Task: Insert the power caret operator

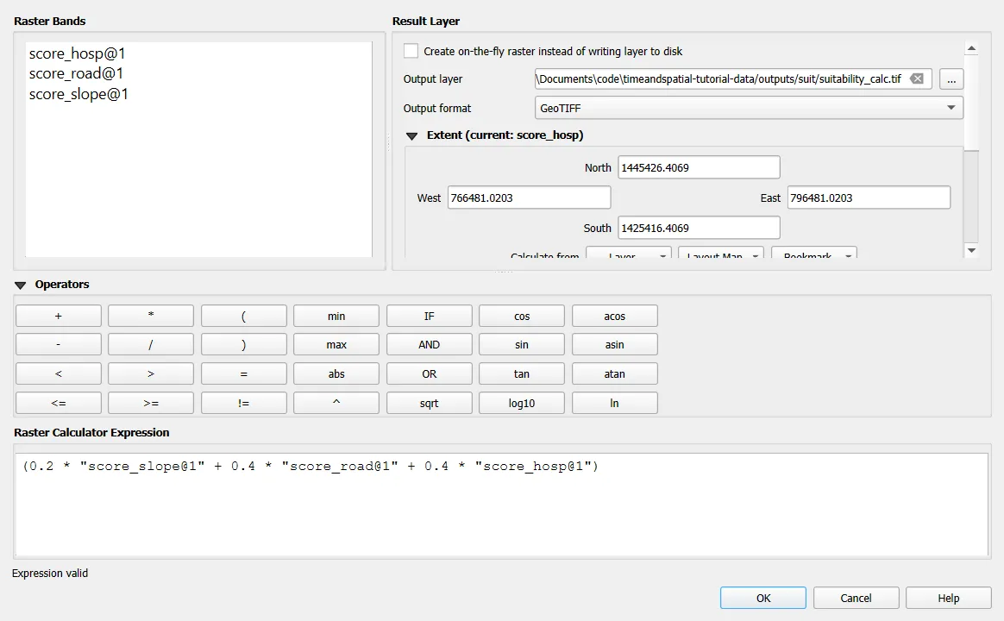Action: (x=336, y=403)
